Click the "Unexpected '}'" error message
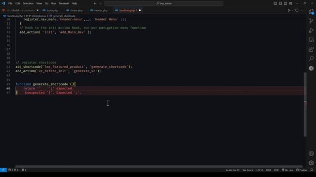 pyautogui.click(x=53, y=93)
